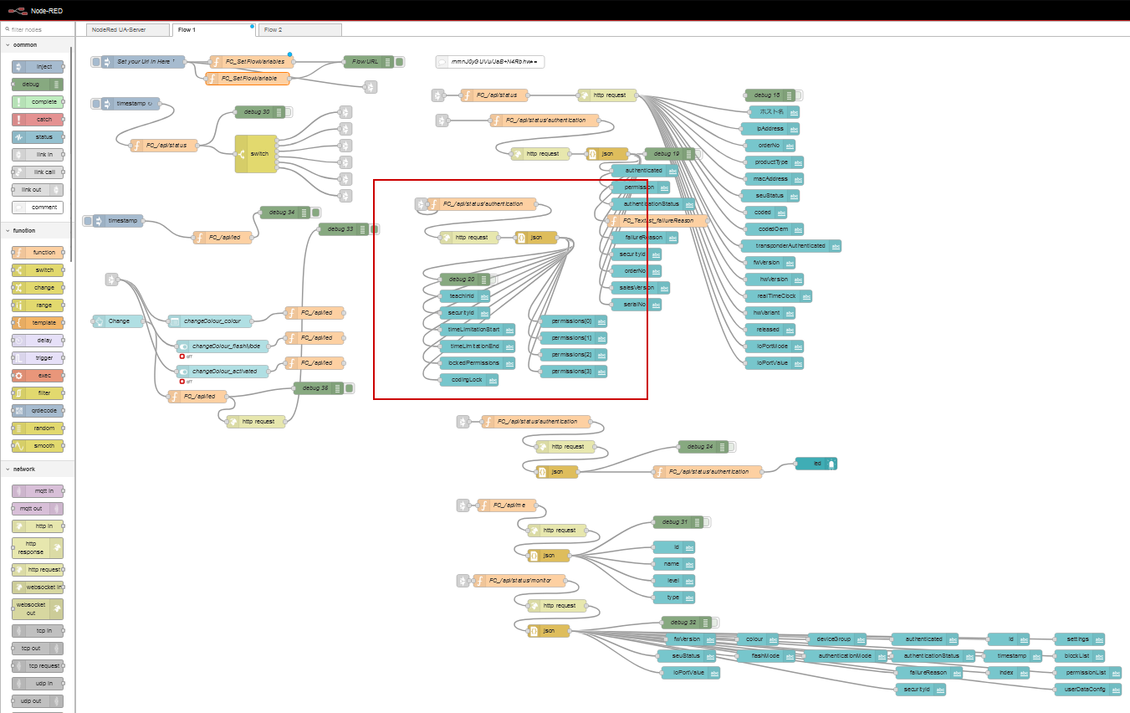Focus the filter nodes search field
1130x713 pixels.
pyautogui.click(x=38, y=29)
